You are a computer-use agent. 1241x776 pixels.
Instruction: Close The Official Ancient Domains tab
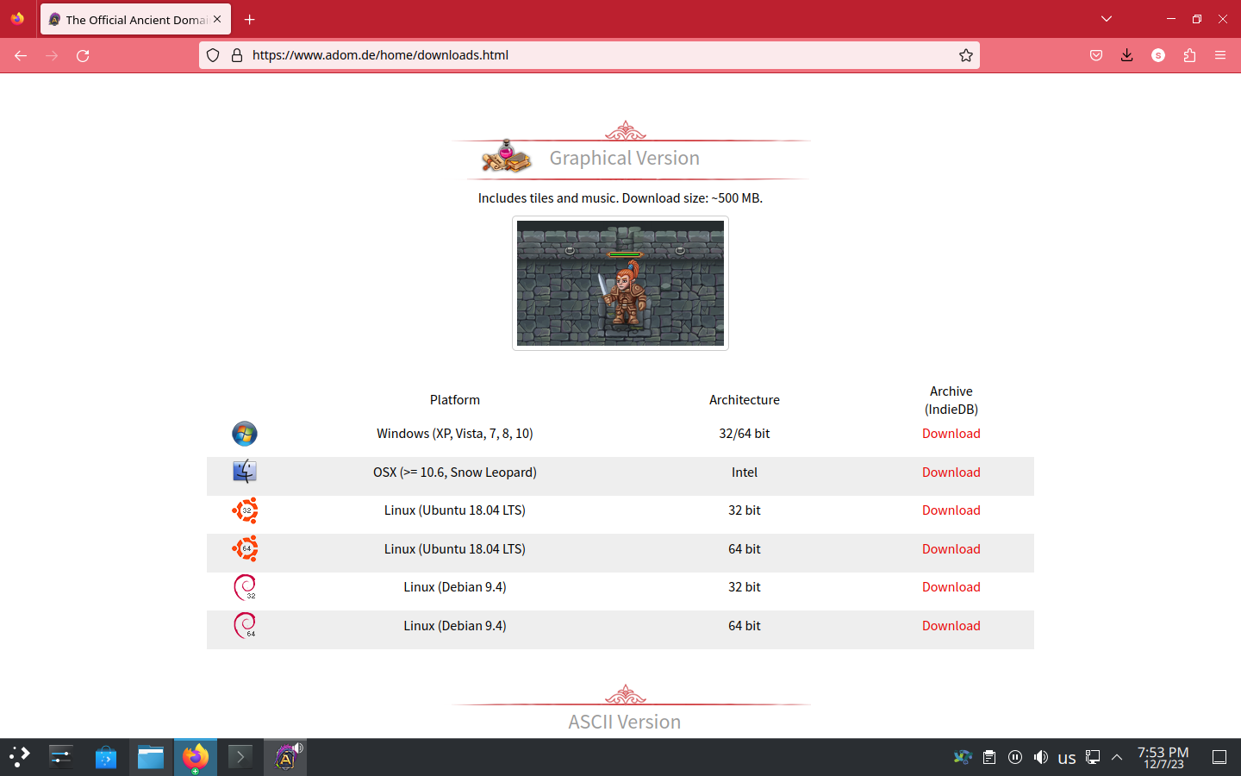[x=217, y=19]
